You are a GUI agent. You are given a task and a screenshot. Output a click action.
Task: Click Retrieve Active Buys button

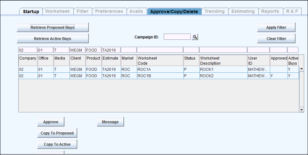(53, 38)
